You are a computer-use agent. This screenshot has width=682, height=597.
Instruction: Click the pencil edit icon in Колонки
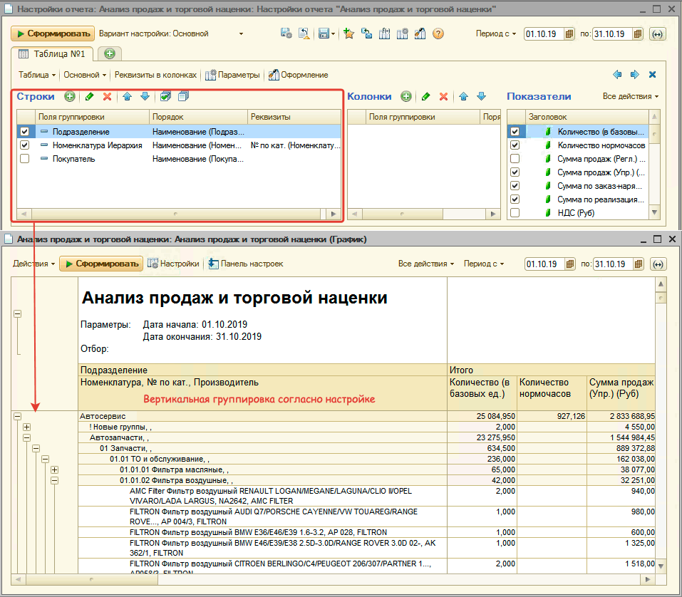[425, 96]
